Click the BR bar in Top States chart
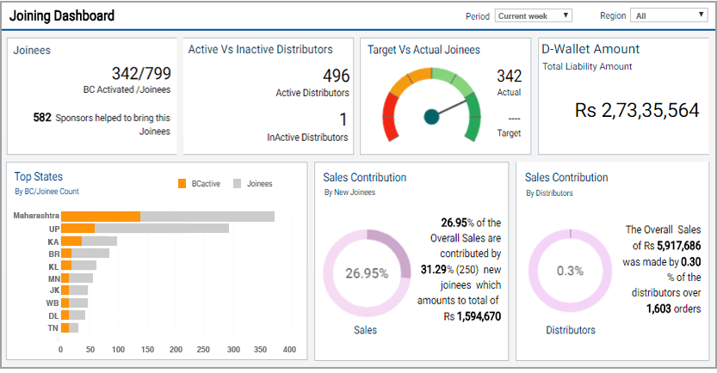The width and height of the screenshot is (717, 373). pyautogui.click(x=85, y=253)
